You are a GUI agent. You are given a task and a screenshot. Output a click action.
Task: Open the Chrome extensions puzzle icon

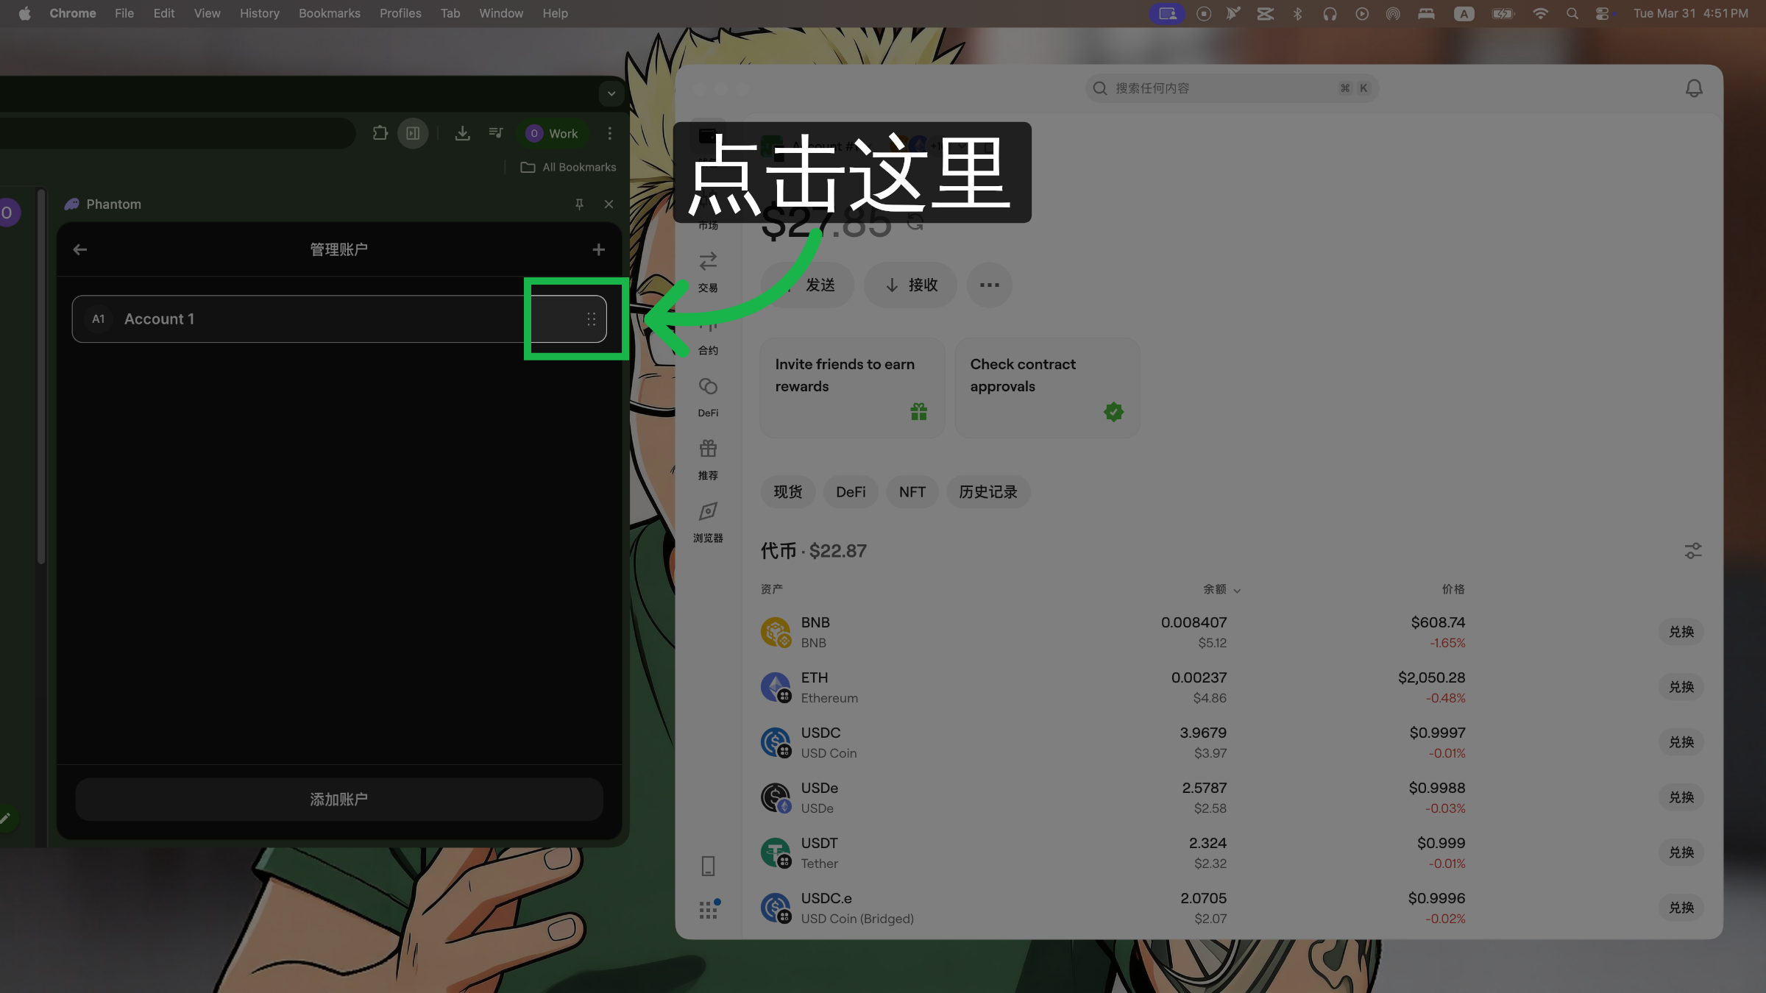pyautogui.click(x=380, y=133)
